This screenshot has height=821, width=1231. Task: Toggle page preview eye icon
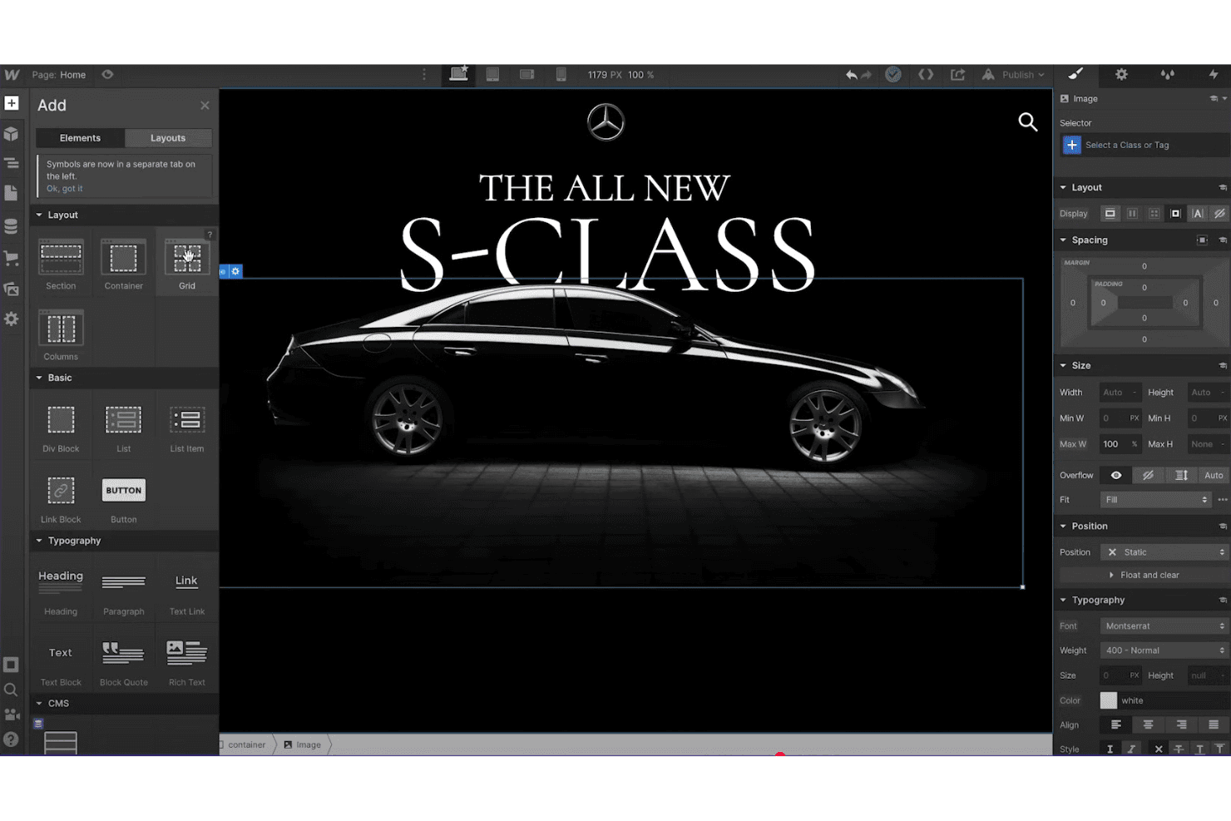coord(107,74)
